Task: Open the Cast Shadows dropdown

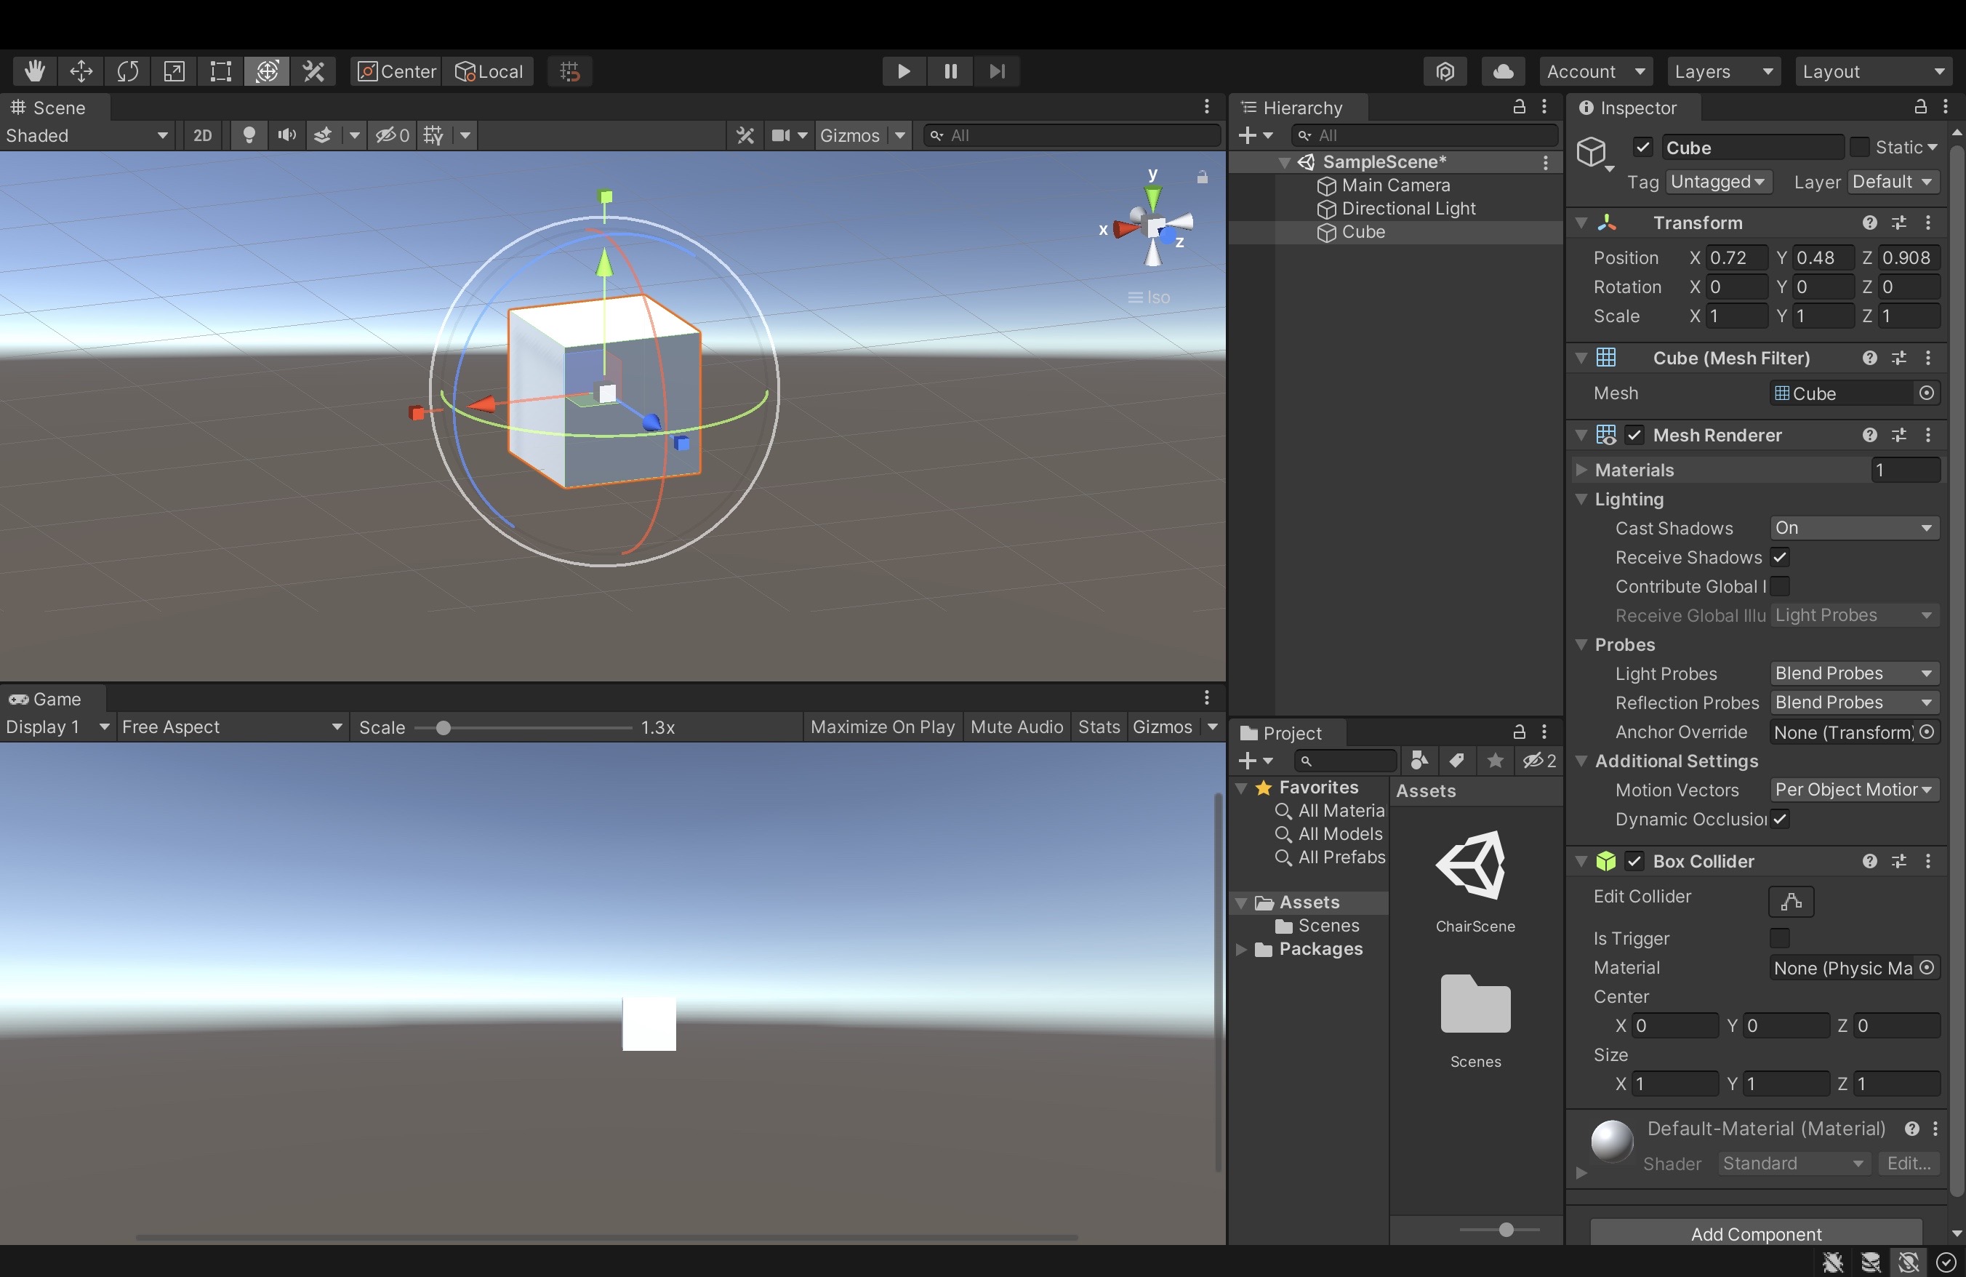Action: point(1853,528)
